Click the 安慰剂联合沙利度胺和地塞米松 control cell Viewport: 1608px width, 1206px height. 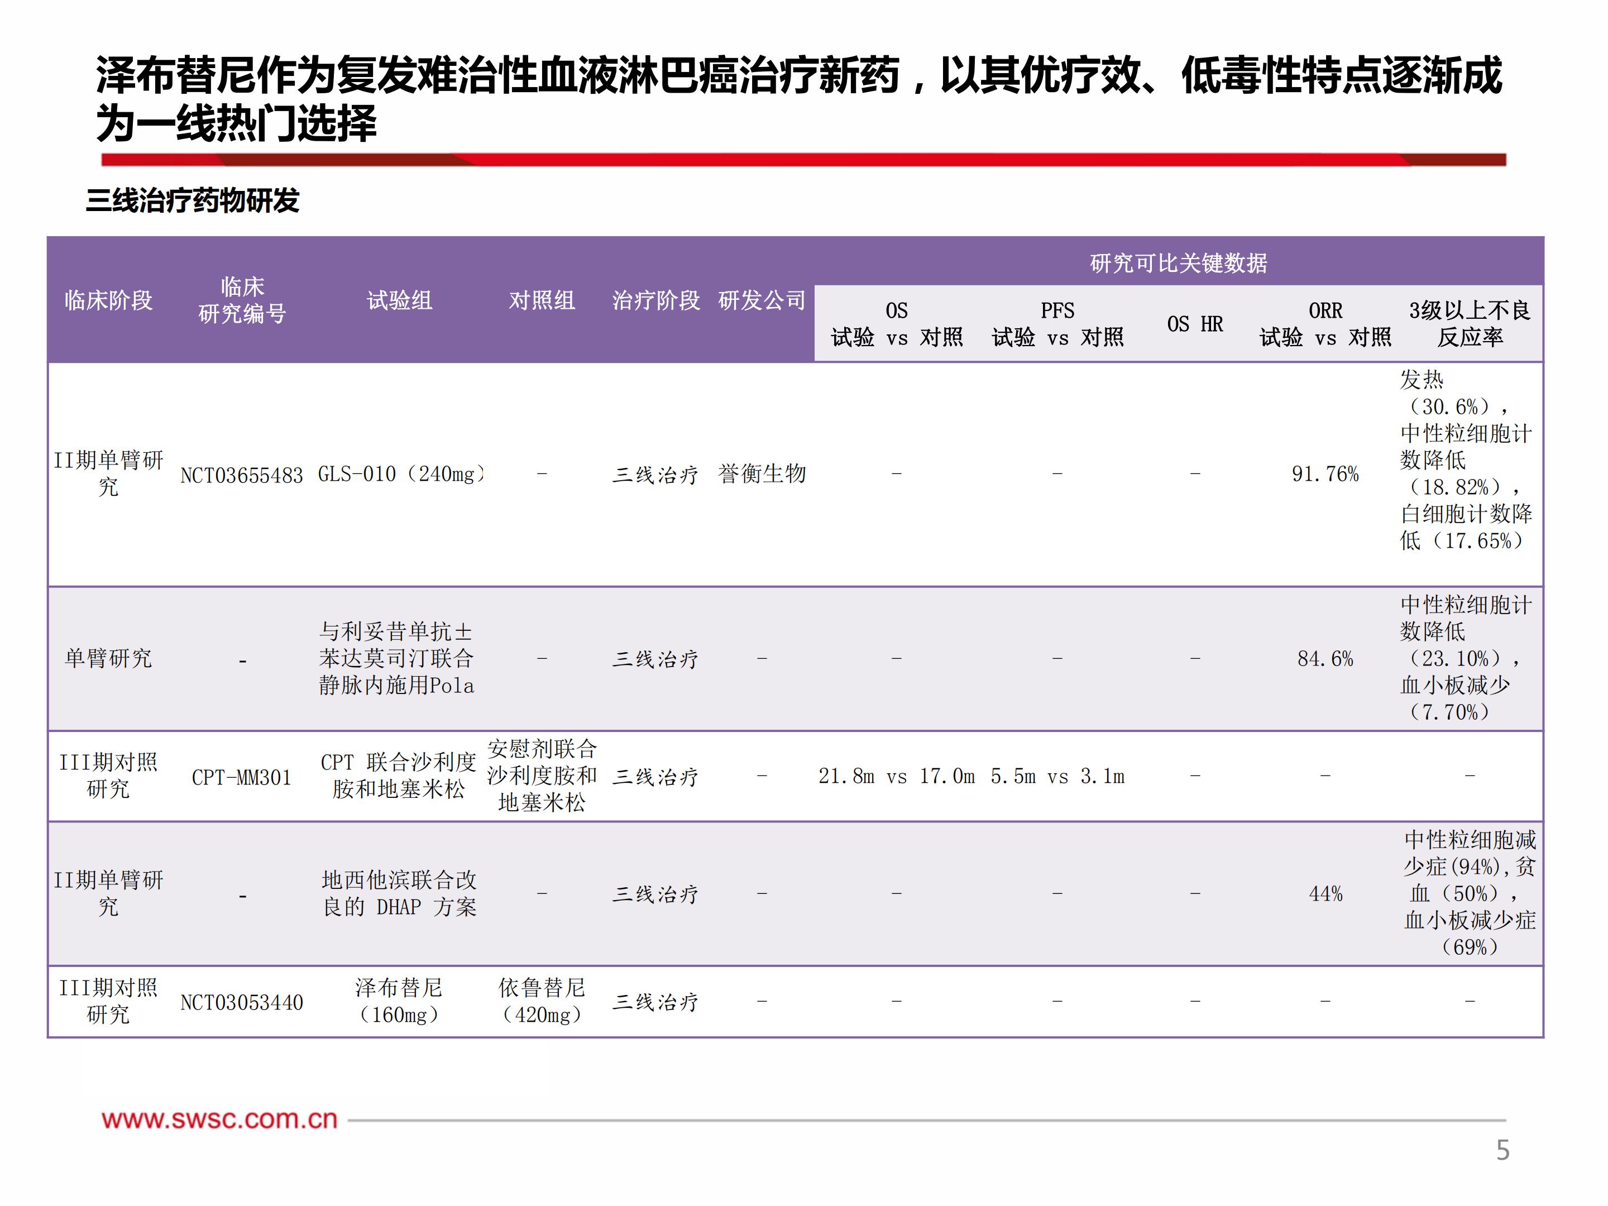point(542,777)
